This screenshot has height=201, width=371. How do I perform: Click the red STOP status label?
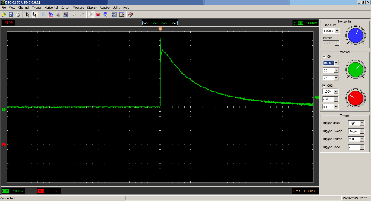pos(8,23)
